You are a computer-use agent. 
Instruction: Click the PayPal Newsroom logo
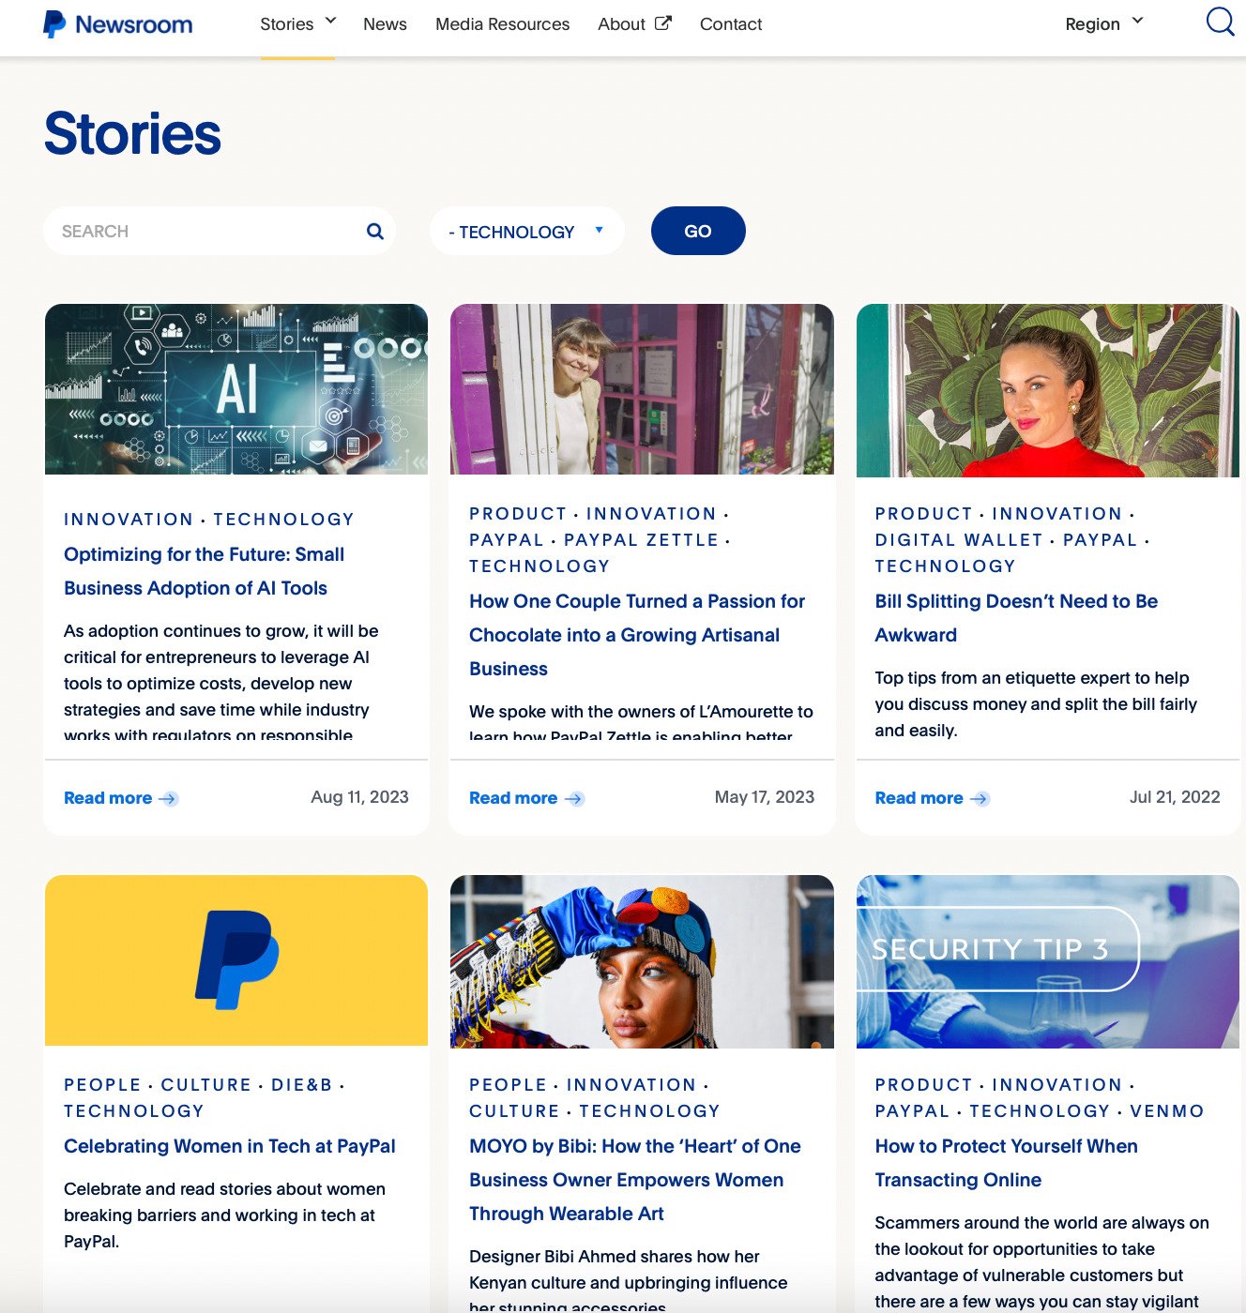(118, 24)
